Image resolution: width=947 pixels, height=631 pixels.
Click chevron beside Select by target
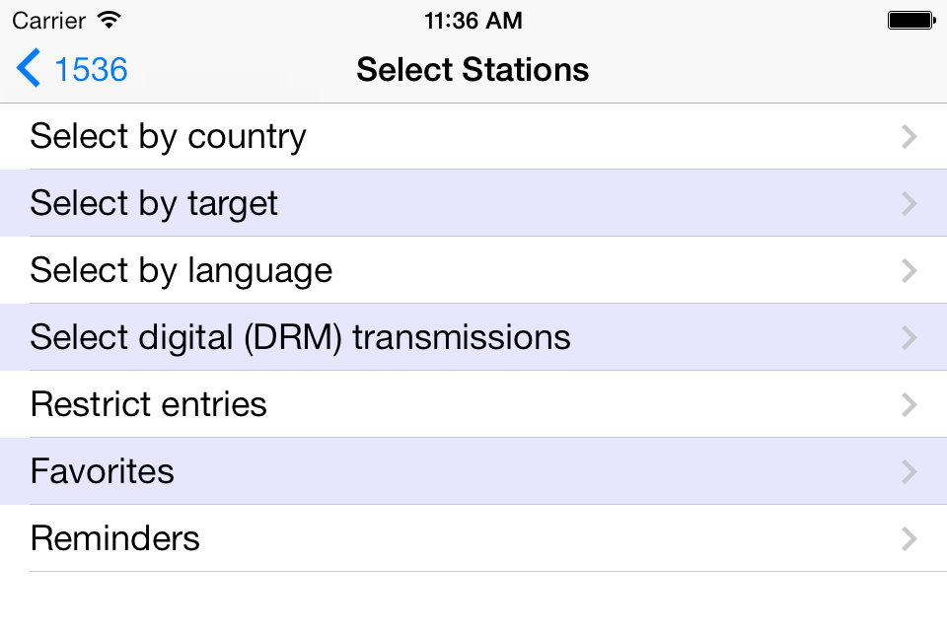pos(910,203)
